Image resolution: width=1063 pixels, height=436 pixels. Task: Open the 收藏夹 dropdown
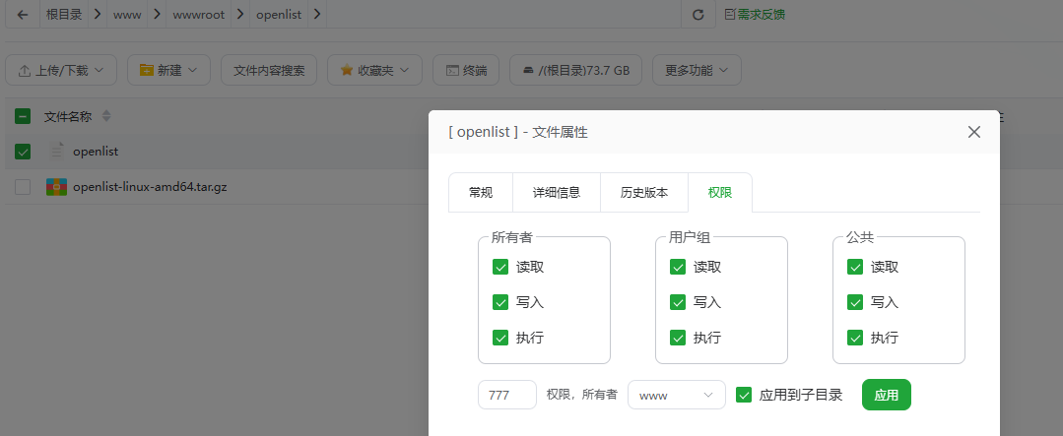[375, 70]
